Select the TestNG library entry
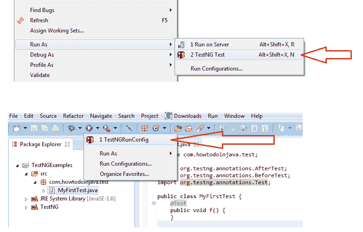The image size is (363, 232). coord(49,207)
